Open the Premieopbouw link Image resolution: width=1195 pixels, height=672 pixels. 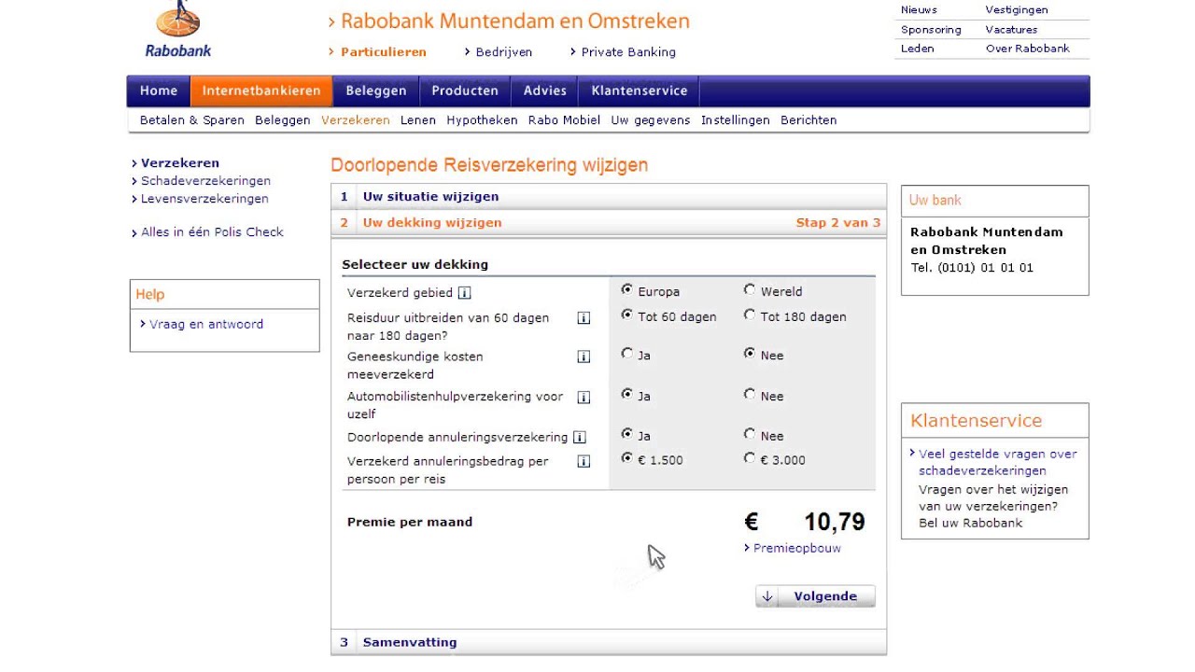point(797,549)
